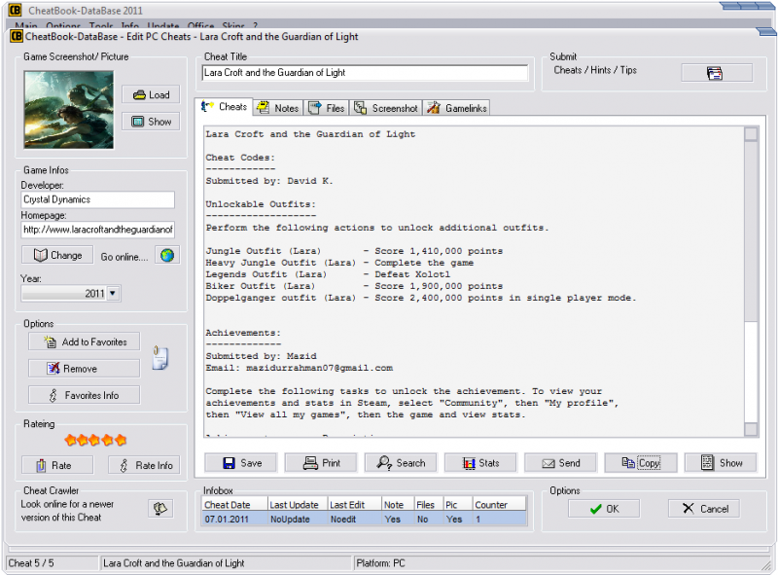Open the Stats view
The width and height of the screenshot is (778, 575).
pyautogui.click(x=480, y=463)
